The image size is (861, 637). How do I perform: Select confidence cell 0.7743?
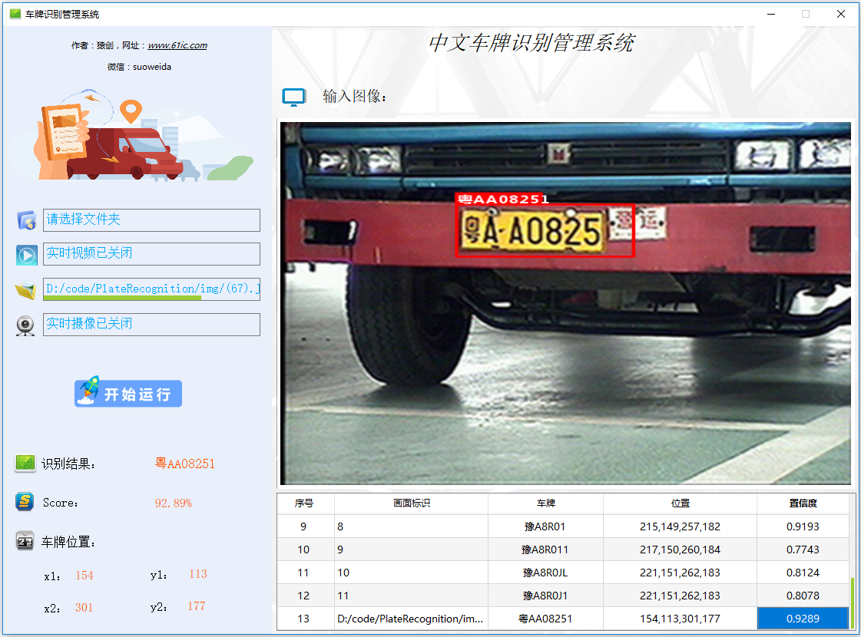point(803,550)
